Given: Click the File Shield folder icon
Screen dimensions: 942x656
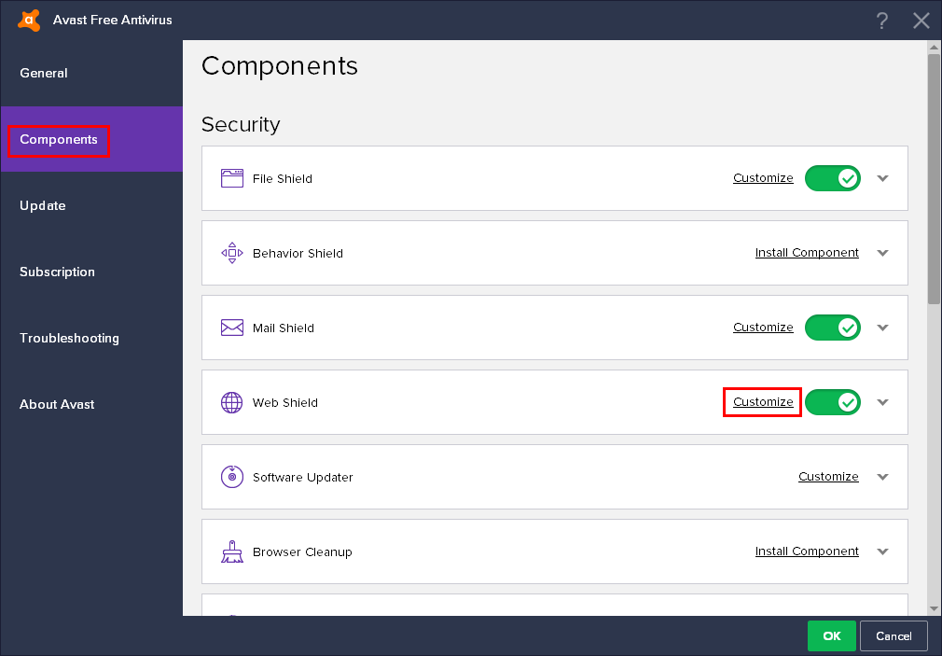Looking at the screenshot, I should point(232,178).
